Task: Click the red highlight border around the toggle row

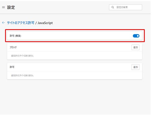Action: pyautogui.click(x=75, y=30)
